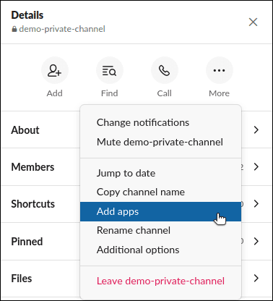Click the Add label under icon

pyautogui.click(x=55, y=93)
